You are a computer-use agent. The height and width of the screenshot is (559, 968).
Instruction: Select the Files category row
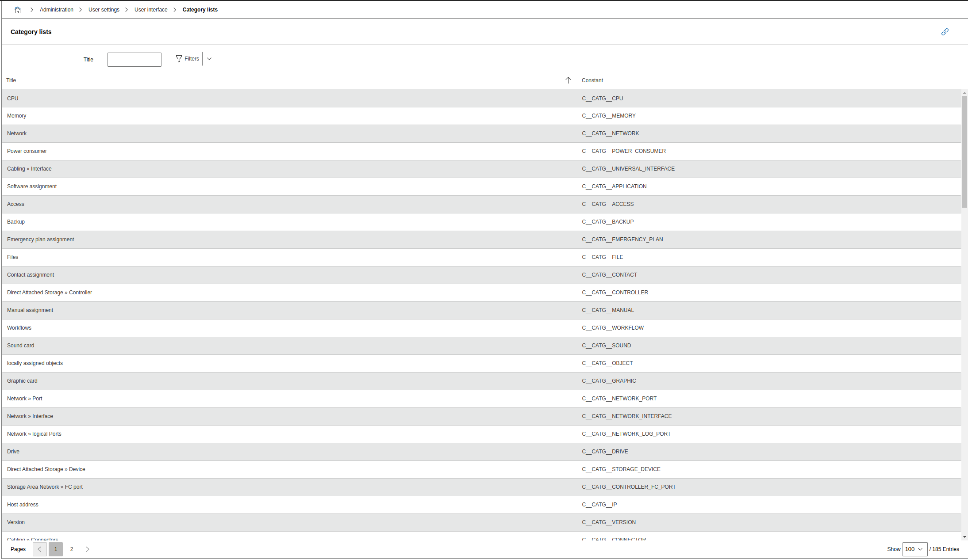pos(481,257)
